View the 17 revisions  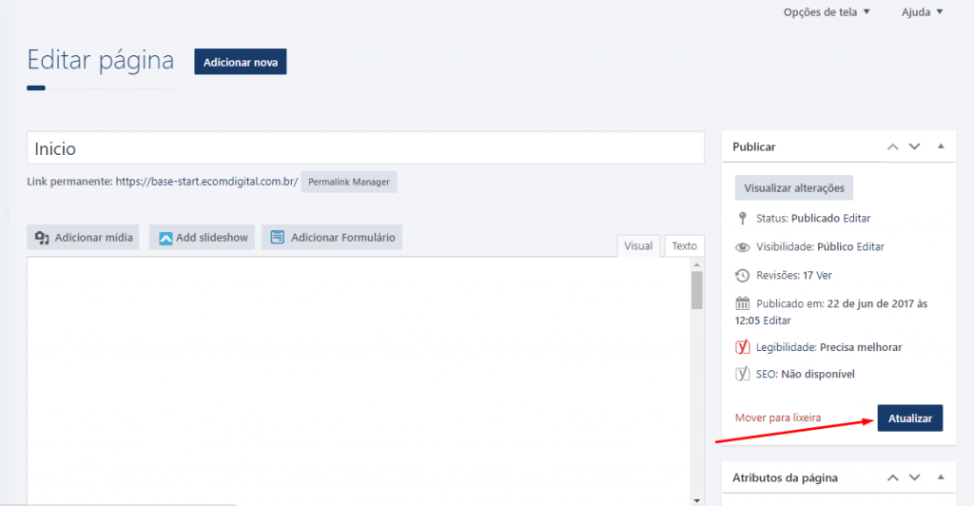[825, 276]
